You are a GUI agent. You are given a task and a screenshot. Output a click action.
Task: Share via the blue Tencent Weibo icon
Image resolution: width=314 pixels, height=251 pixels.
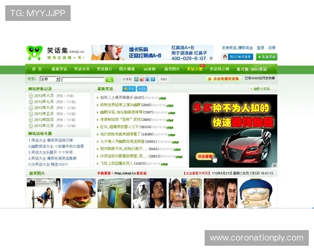153,79
